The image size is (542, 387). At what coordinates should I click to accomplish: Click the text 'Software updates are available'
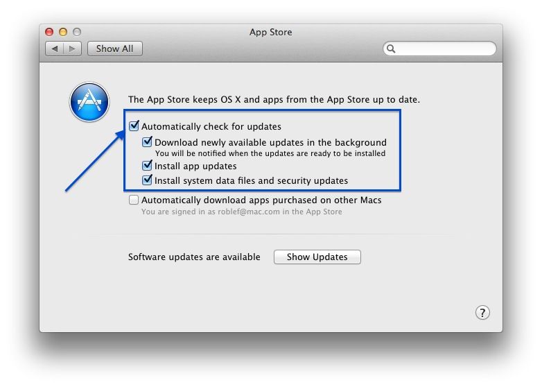pyautogui.click(x=194, y=257)
